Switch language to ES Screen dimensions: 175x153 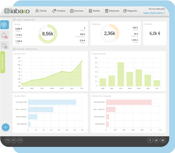coord(14,140)
